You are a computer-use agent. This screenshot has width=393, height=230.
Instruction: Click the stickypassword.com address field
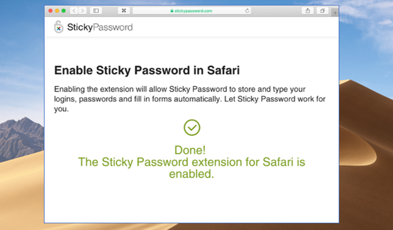192,11
